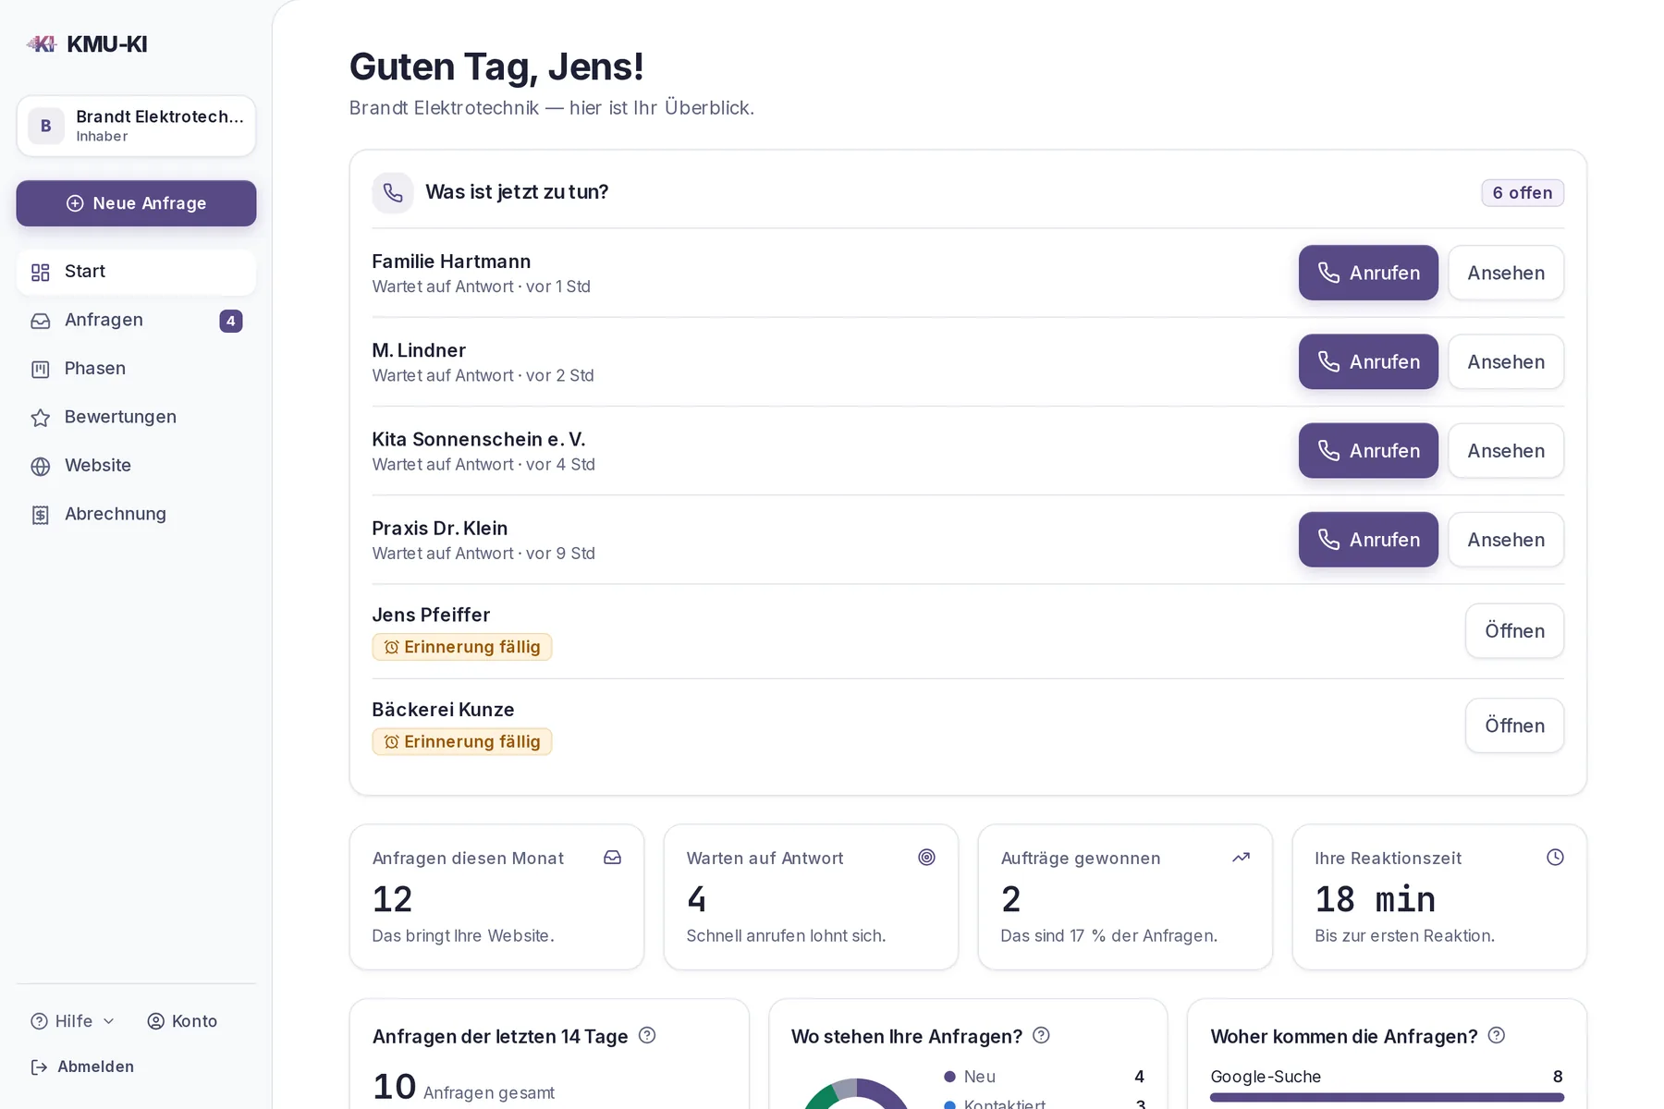
Task: Click the Google-Suche source progress bar
Action: [x=1387, y=1097]
